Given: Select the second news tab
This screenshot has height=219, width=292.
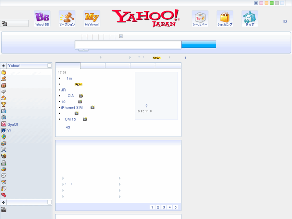Looking at the screenshot, I should pos(93,65).
